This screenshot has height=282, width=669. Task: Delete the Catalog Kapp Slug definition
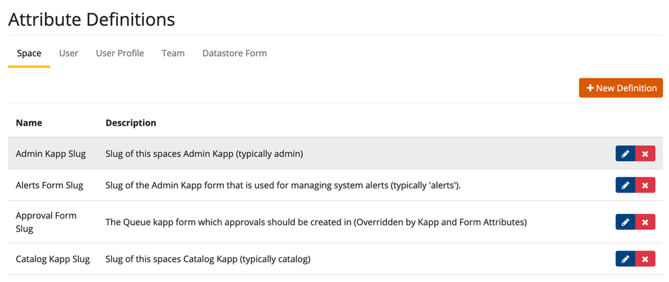pos(645,259)
